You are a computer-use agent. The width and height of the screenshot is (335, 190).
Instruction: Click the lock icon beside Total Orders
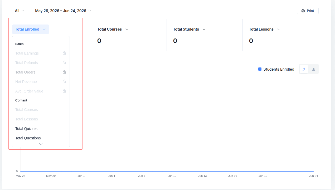tap(64, 72)
